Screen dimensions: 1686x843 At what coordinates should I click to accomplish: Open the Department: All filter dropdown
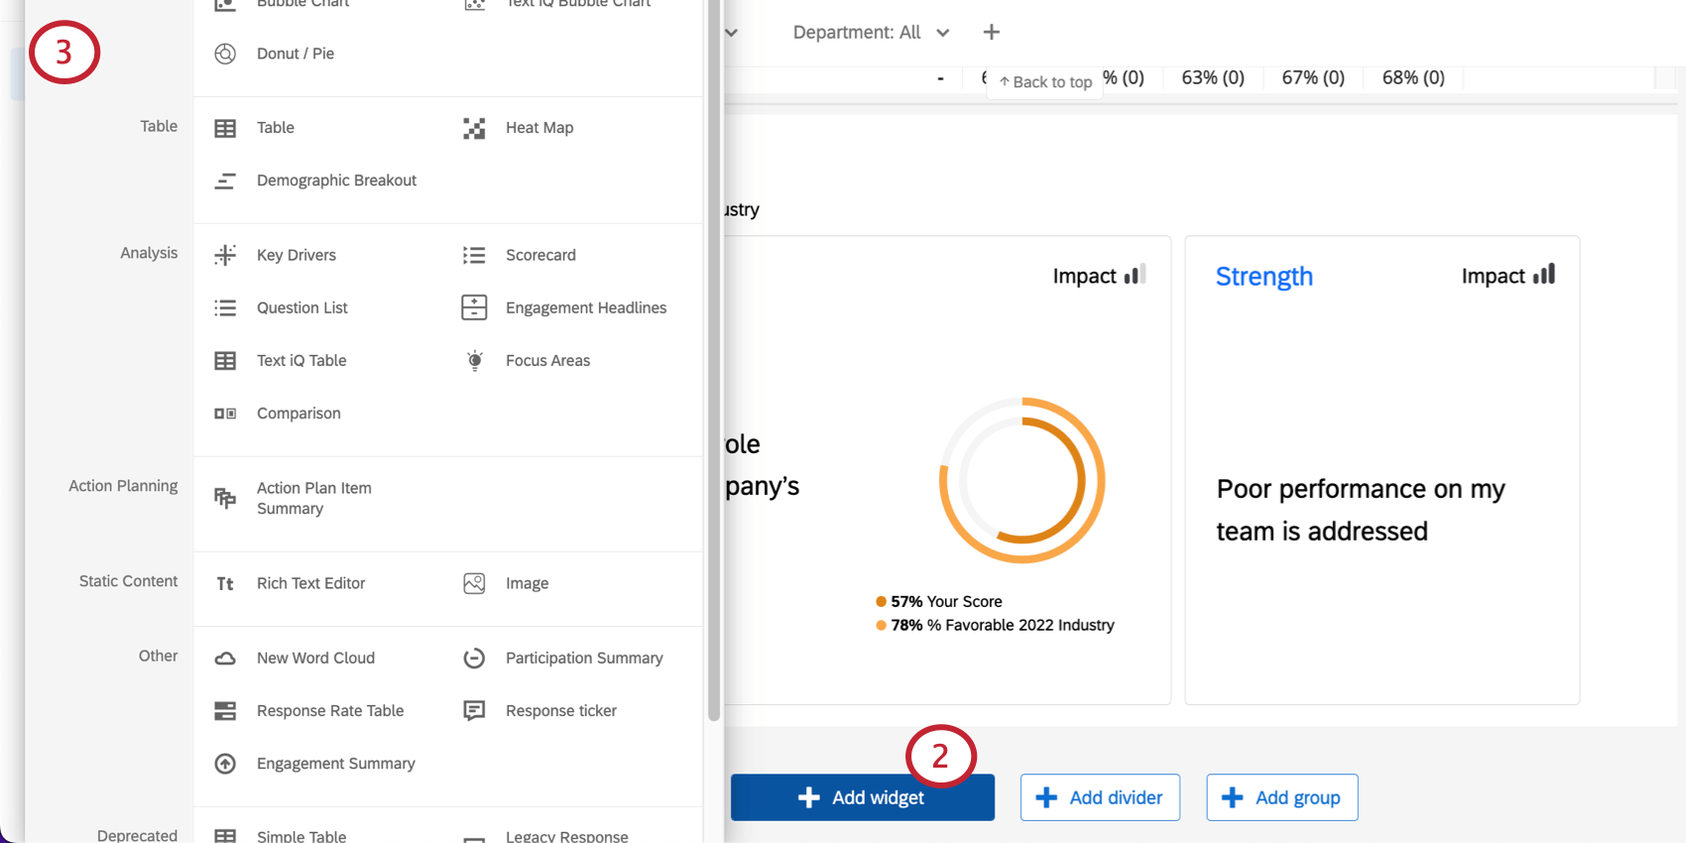coord(870,33)
